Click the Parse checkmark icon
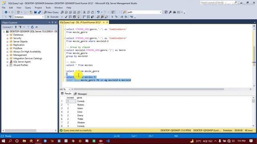Viewport: 257px width, 144px height. point(66,17)
